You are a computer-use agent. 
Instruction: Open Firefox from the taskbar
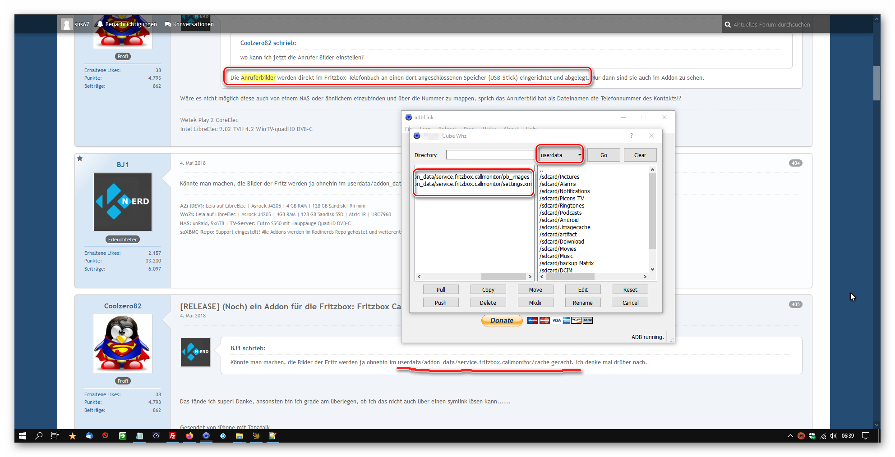(189, 436)
